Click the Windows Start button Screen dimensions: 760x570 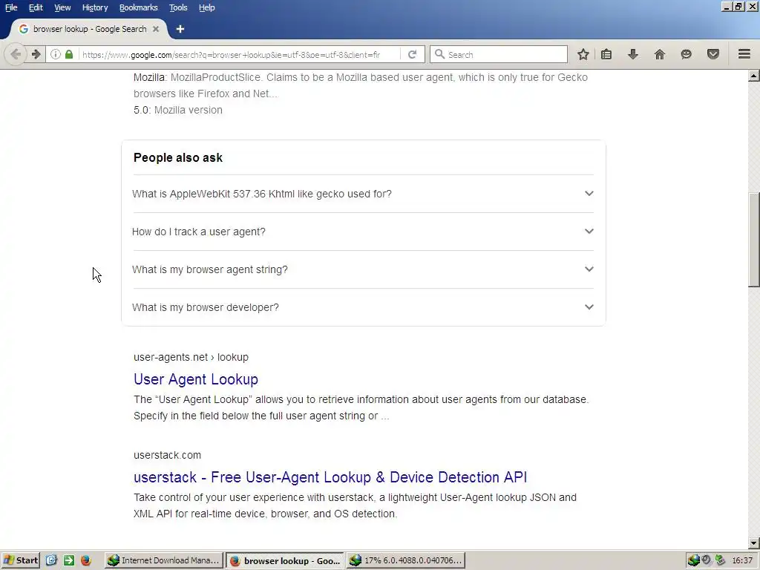tap(20, 560)
